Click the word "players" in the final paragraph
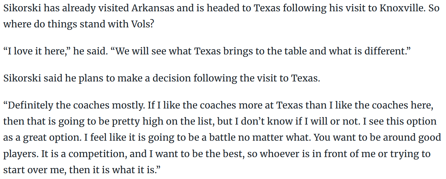 click(x=20, y=154)
